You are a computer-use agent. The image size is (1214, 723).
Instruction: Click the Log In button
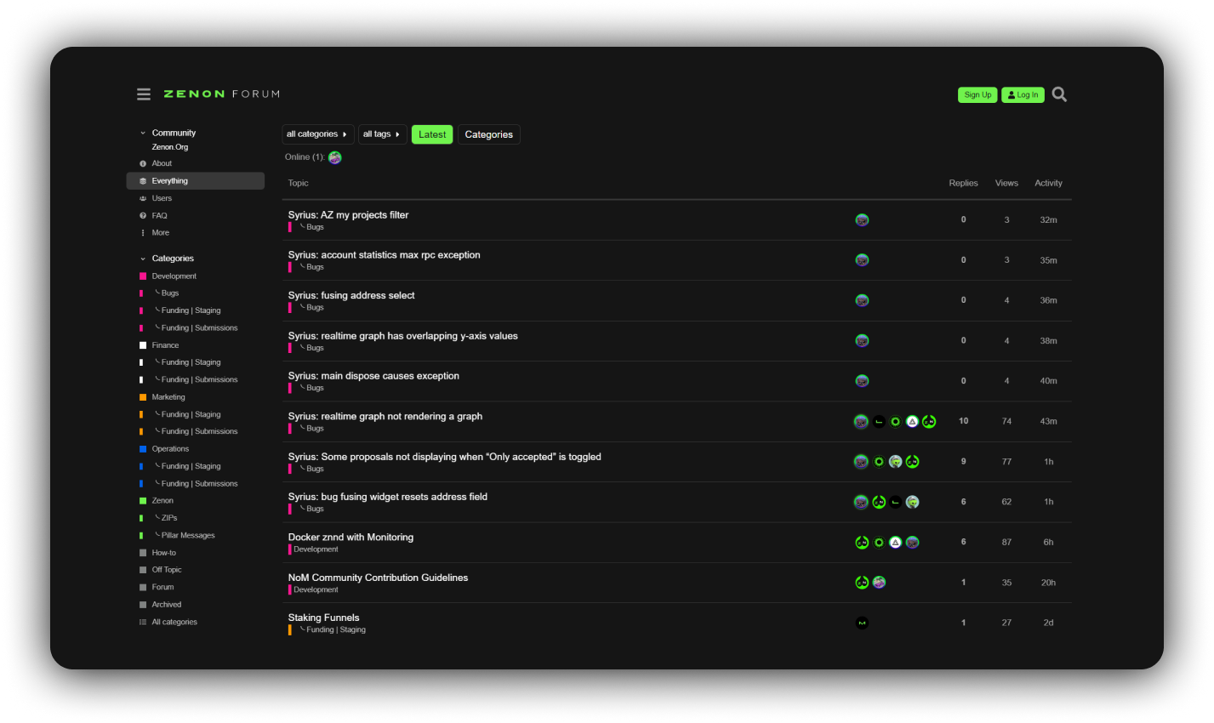pos(1023,95)
